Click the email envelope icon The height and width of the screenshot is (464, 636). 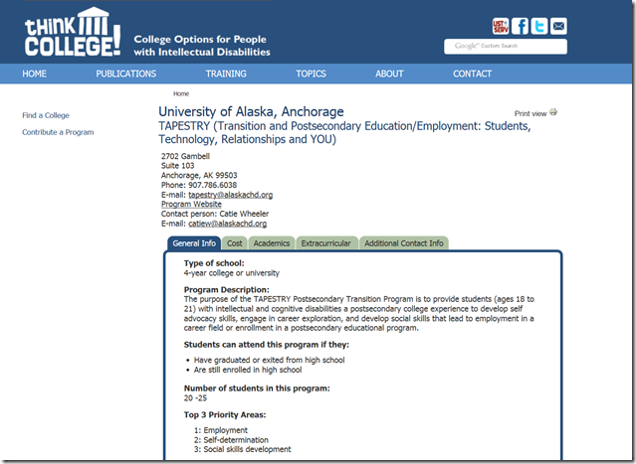[558, 26]
